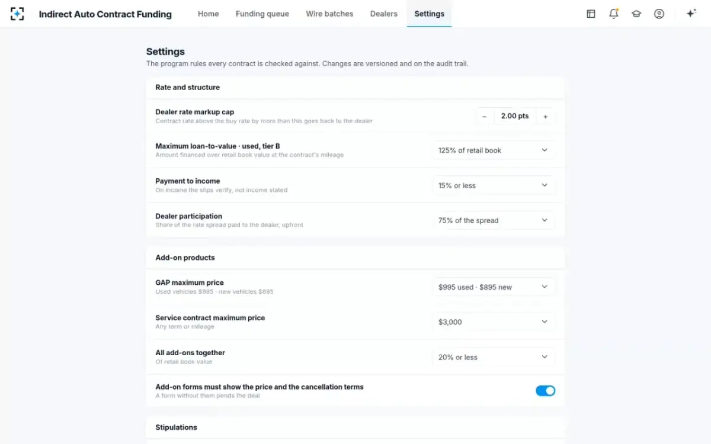
Task: Open Maximum loan-to-value dropdown
Action: coord(494,150)
